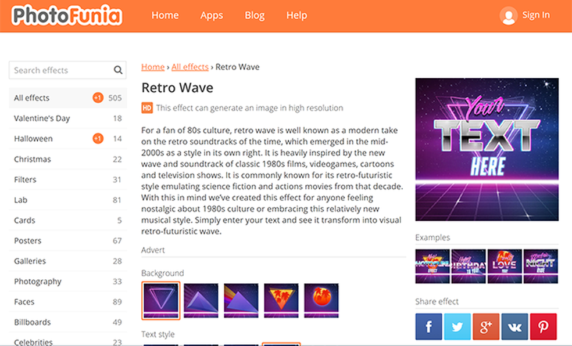Share the effect on Twitter
Screen dimensions: 572x346
tap(457, 326)
